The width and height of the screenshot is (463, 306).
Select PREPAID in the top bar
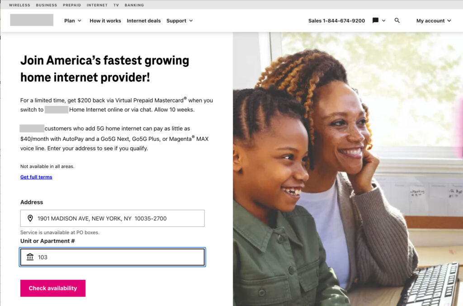pos(72,5)
